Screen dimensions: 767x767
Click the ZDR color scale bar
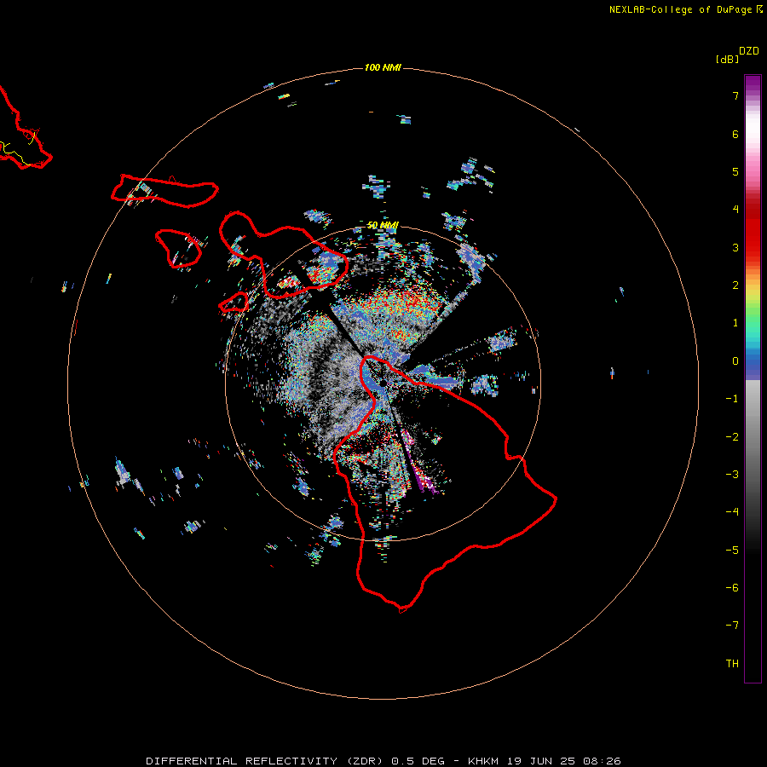pyautogui.click(x=753, y=378)
